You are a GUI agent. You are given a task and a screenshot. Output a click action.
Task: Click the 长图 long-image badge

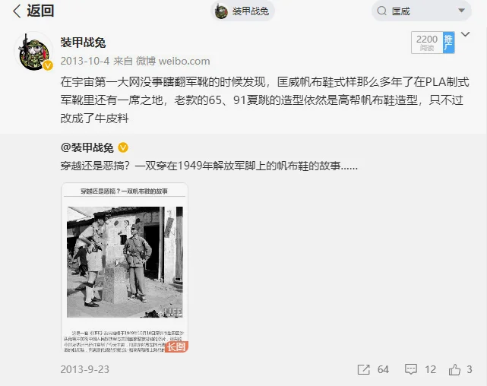coord(176,346)
